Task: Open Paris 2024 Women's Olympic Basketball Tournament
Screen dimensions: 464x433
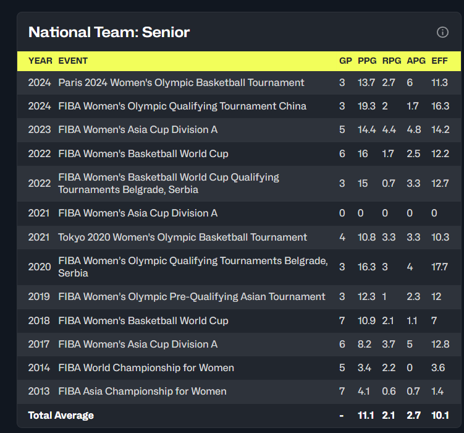Action: (x=181, y=83)
